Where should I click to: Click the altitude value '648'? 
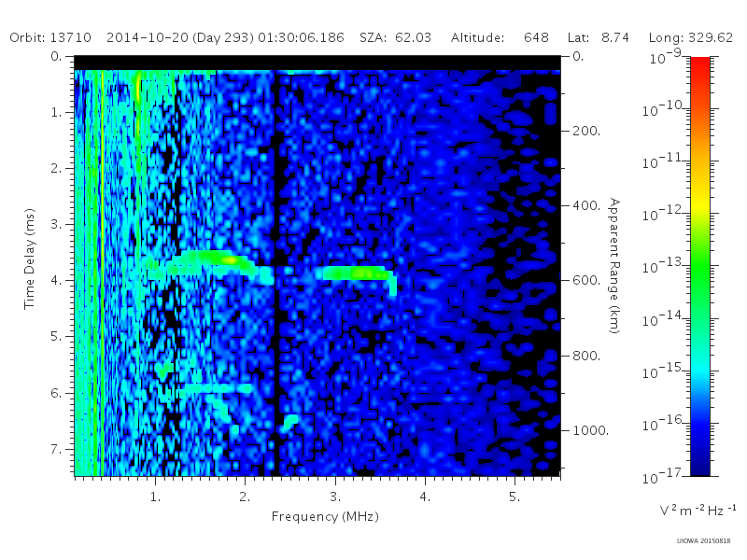[536, 37]
